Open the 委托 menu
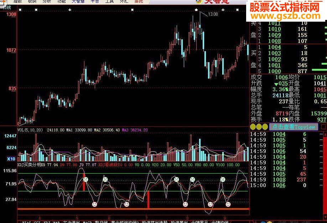The image size is (327, 223). point(139,1)
